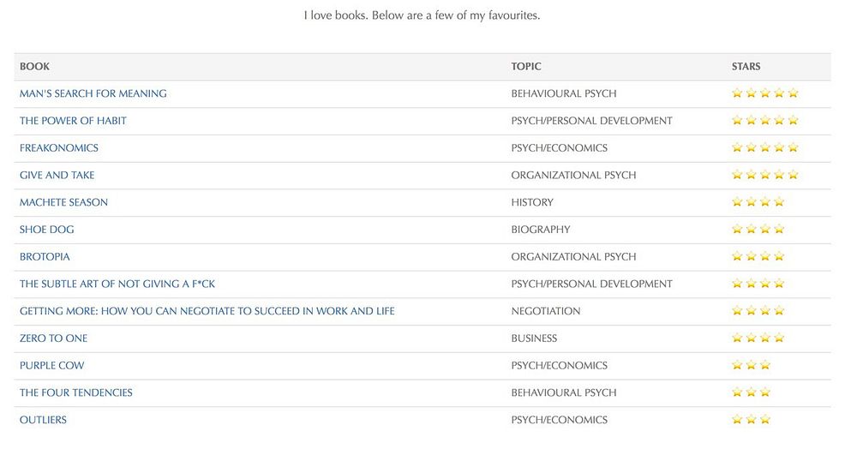
Task: Open the Purple Cow book link
Action: [52, 366]
